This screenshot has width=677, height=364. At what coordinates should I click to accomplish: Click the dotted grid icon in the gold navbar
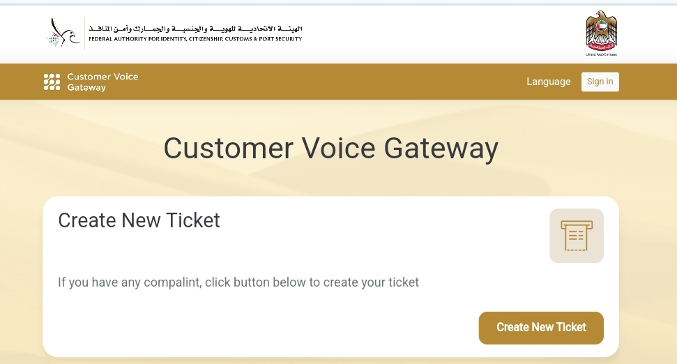tap(52, 82)
